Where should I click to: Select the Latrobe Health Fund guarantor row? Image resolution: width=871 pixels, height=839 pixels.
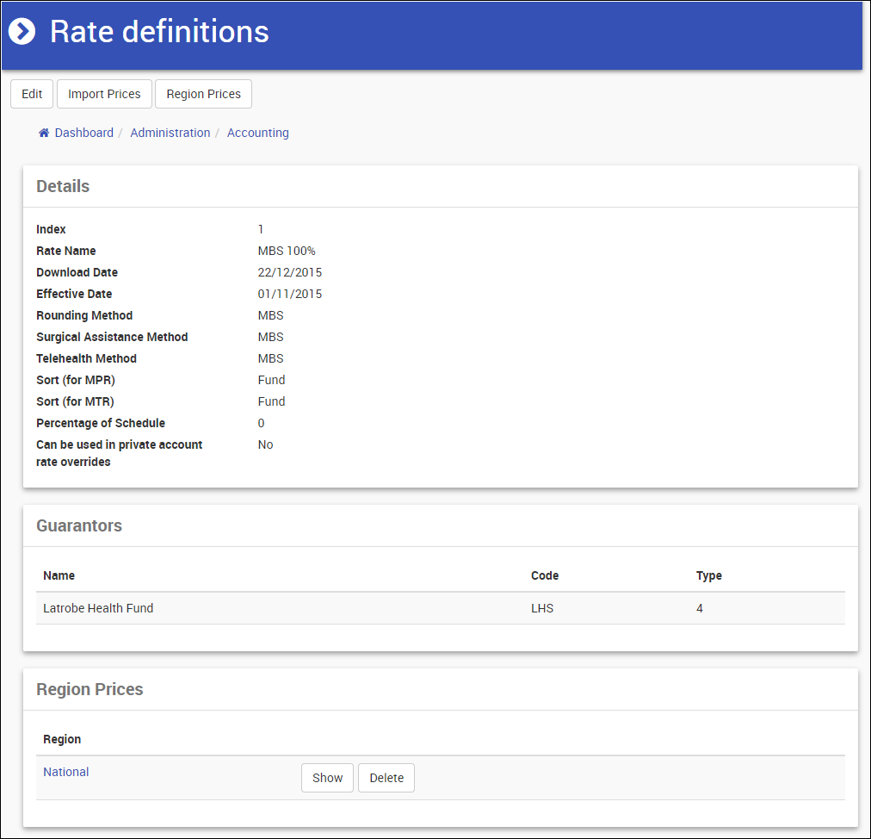click(98, 608)
